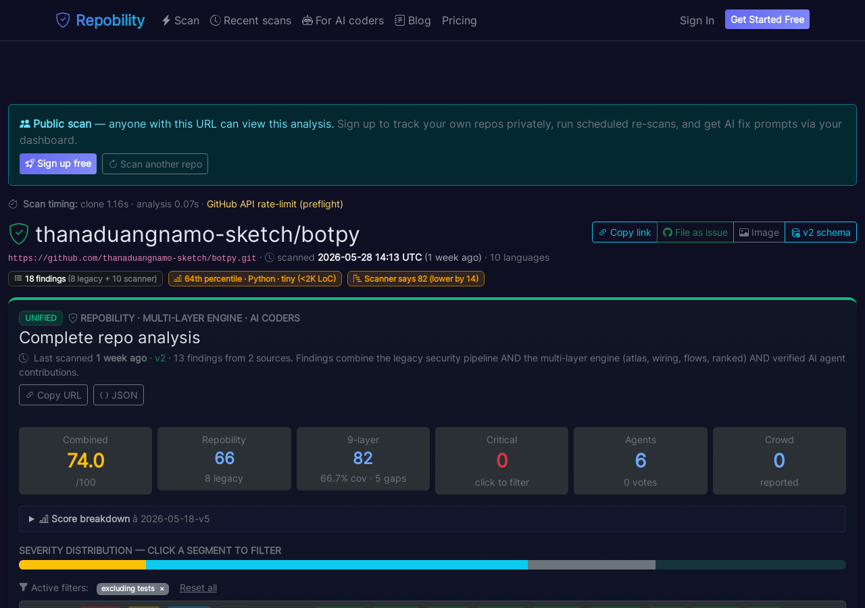Select the Agents 6 card
This screenshot has width=865, height=608.
pos(641,461)
